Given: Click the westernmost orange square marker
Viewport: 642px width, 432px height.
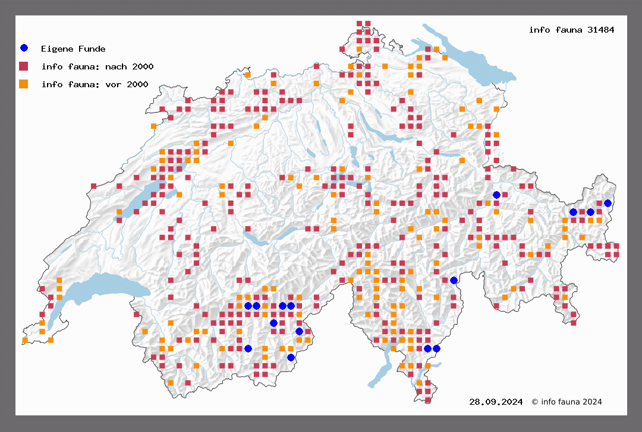Looking at the screenshot, I should (x=25, y=340).
